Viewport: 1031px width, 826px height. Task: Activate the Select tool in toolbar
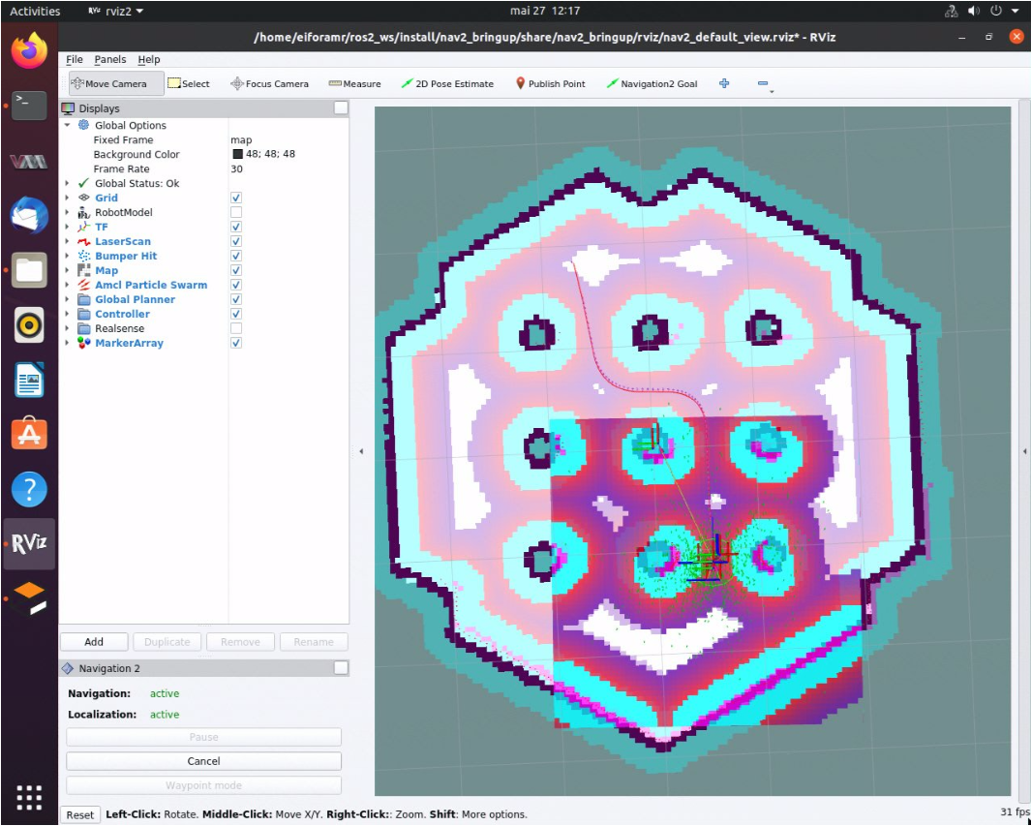coord(189,84)
